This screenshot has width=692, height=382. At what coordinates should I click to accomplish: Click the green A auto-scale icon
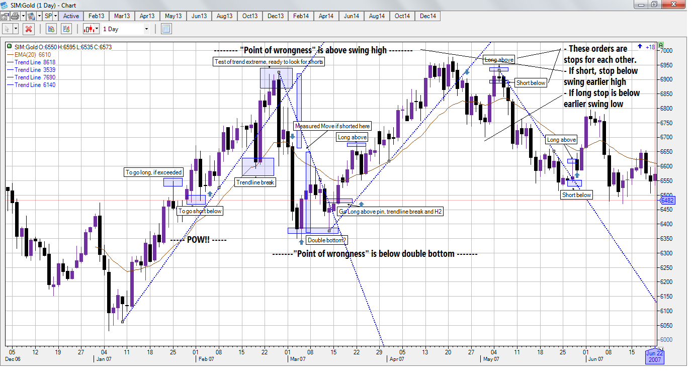pyautogui.click(x=661, y=45)
